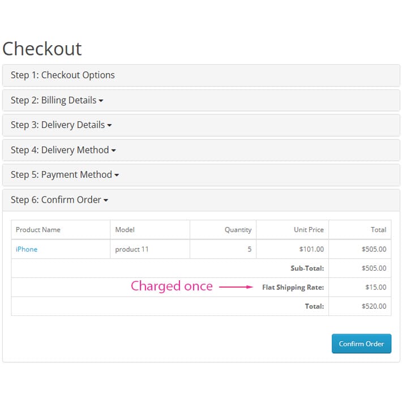The width and height of the screenshot is (402, 402).
Task: Select the Product Name column header
Action: (38, 230)
